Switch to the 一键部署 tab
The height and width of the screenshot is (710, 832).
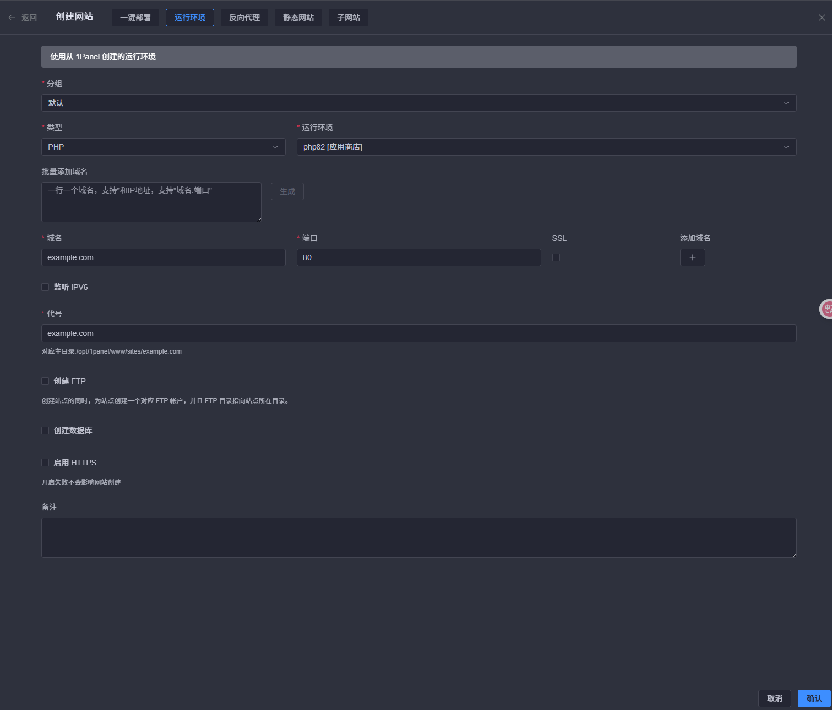135,18
